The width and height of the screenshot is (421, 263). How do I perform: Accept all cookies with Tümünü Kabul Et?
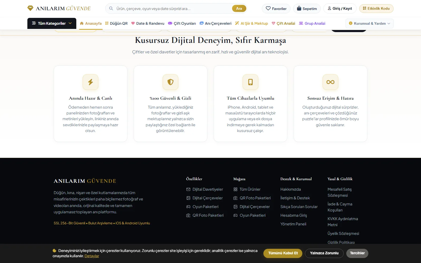point(283,253)
